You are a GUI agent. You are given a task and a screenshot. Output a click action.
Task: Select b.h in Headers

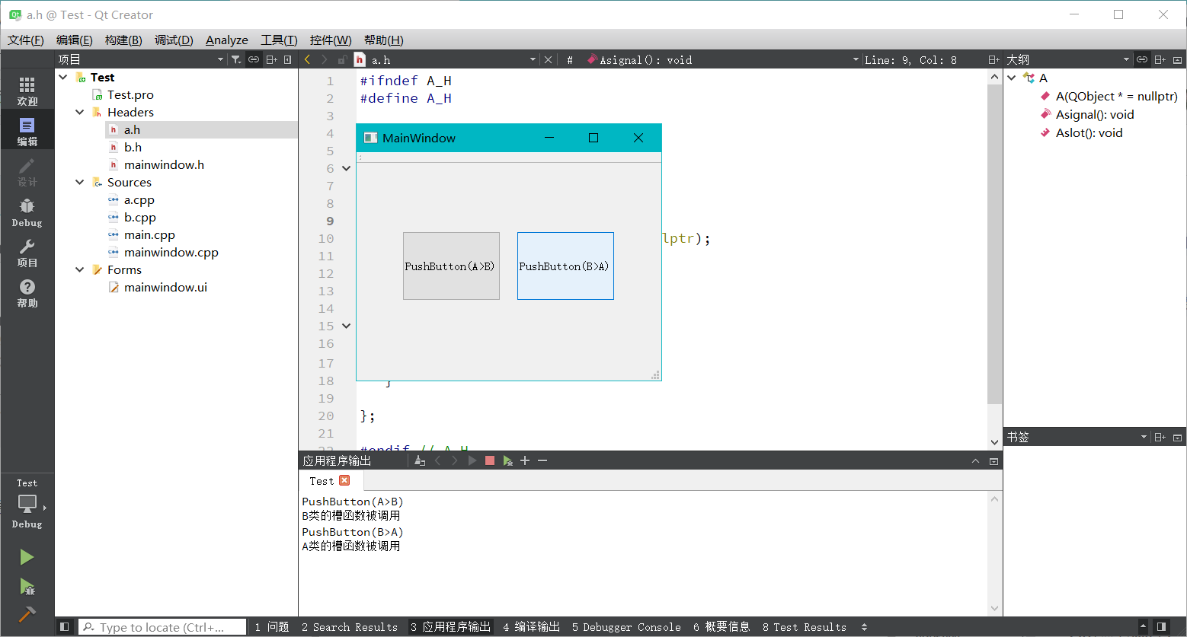click(133, 147)
